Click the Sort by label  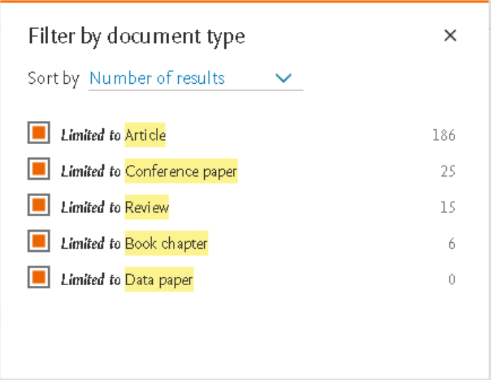point(53,79)
